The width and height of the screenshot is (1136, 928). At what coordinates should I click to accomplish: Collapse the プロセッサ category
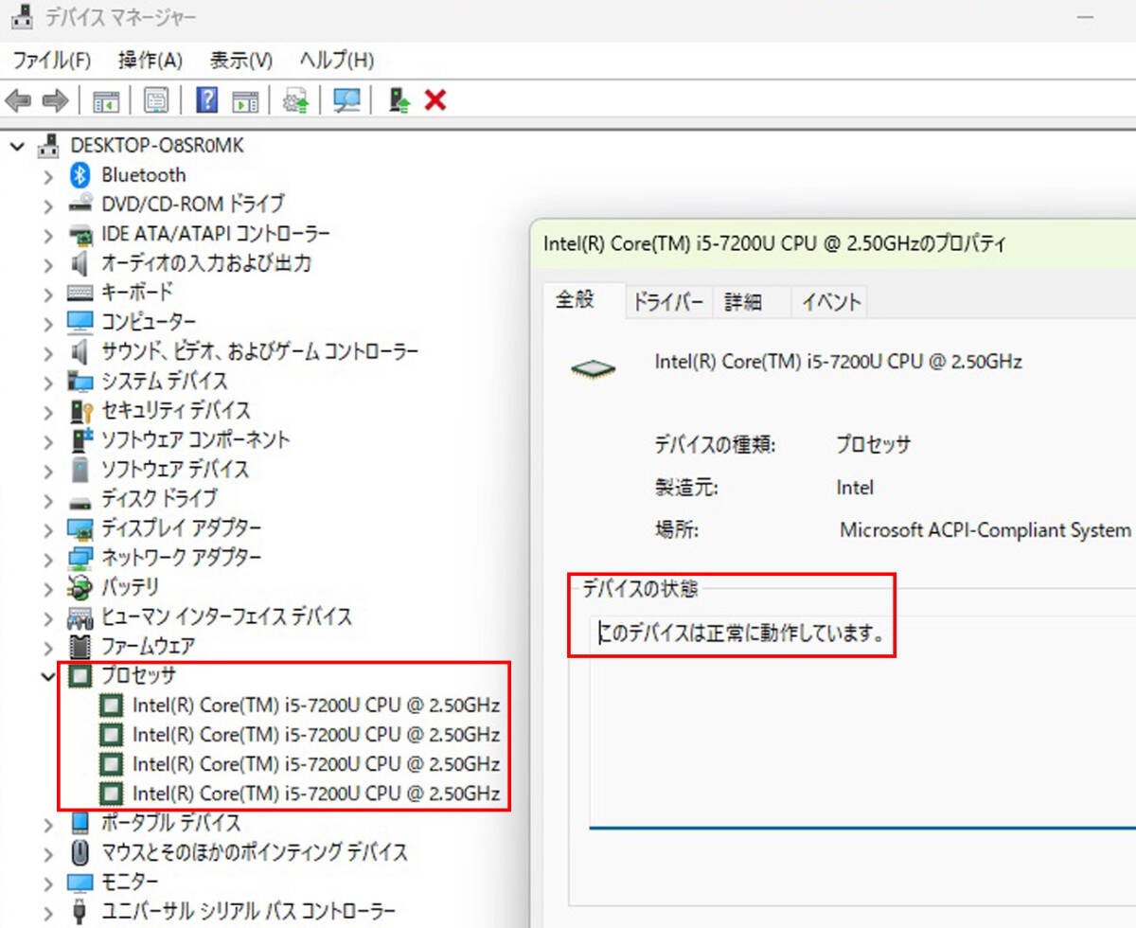[47, 676]
